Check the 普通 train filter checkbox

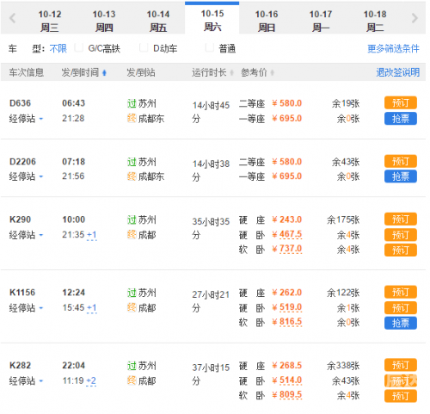tap(210, 48)
